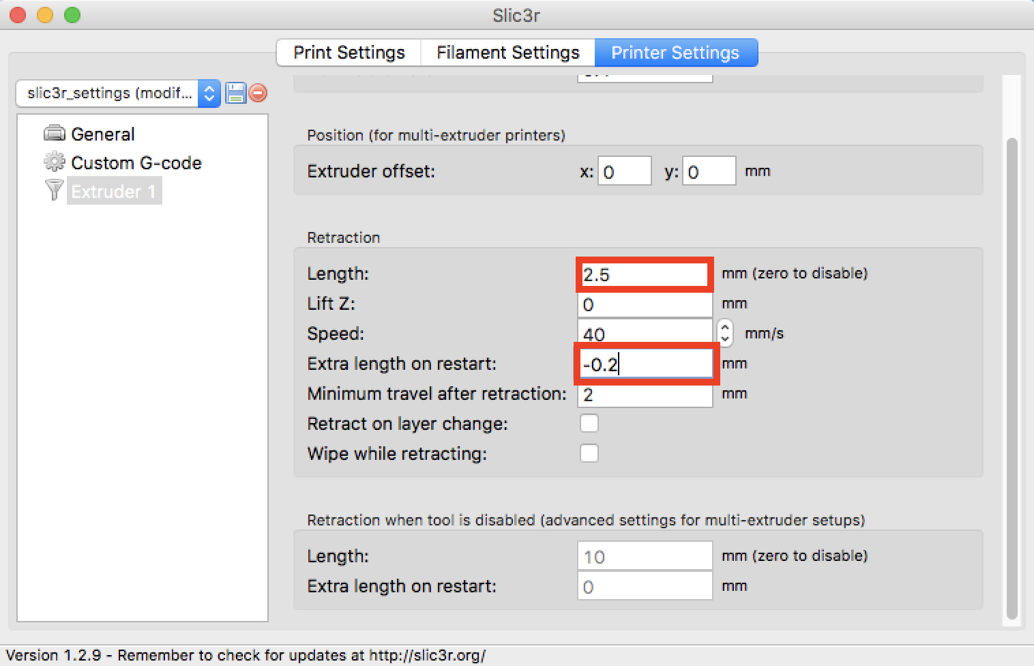The image size is (1034, 666).
Task: Click the Custom G-code gear icon
Action: [55, 162]
